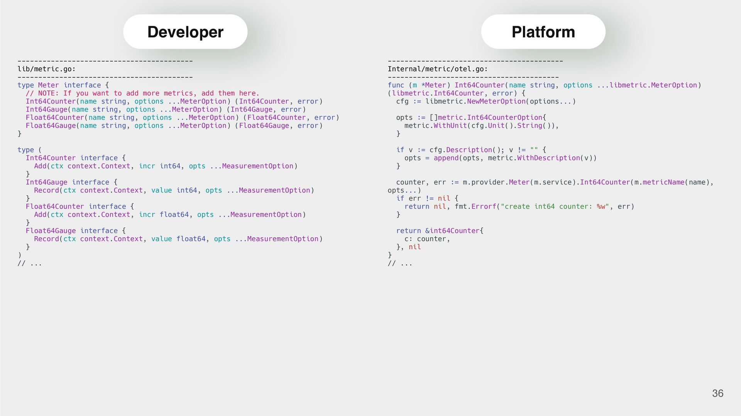Click the func Int64Counter signature line
The height and width of the screenshot is (416, 741).
pyautogui.click(x=544, y=85)
